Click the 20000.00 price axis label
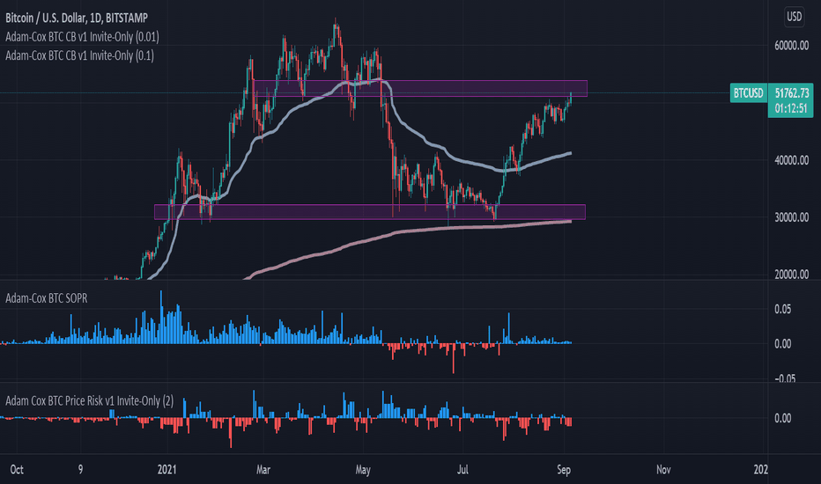Image resolution: width=821 pixels, height=484 pixels. click(792, 275)
